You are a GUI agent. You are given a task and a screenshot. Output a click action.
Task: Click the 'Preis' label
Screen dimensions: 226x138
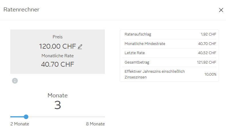tap(58, 37)
